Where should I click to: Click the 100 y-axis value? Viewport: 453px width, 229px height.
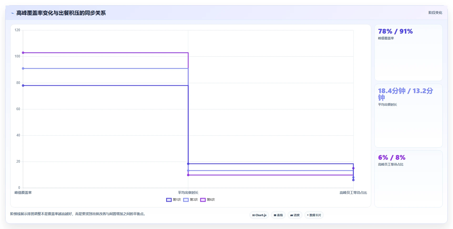click(17, 56)
